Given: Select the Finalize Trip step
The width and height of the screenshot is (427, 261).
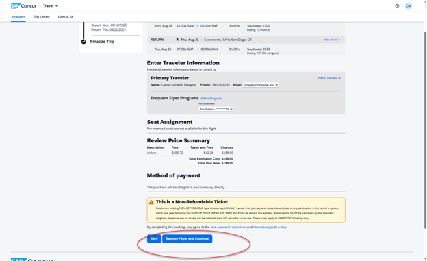Looking at the screenshot, I should point(102,42).
